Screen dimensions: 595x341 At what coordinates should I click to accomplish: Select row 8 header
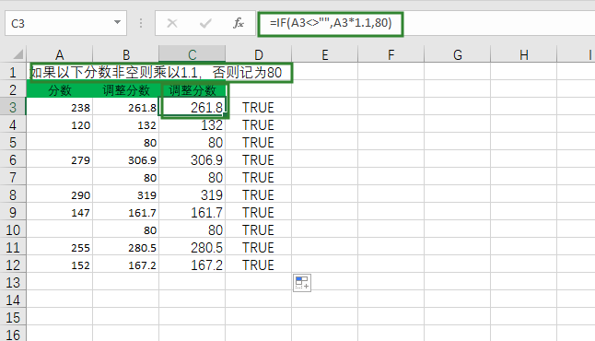[x=13, y=194]
